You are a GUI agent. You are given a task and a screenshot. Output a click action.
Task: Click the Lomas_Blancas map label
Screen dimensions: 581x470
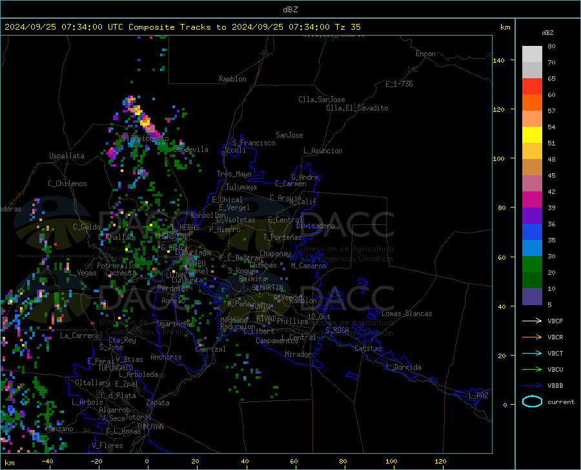coord(407,314)
